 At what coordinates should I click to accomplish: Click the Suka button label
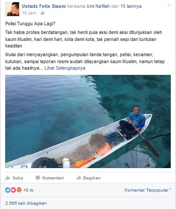pos(18,178)
